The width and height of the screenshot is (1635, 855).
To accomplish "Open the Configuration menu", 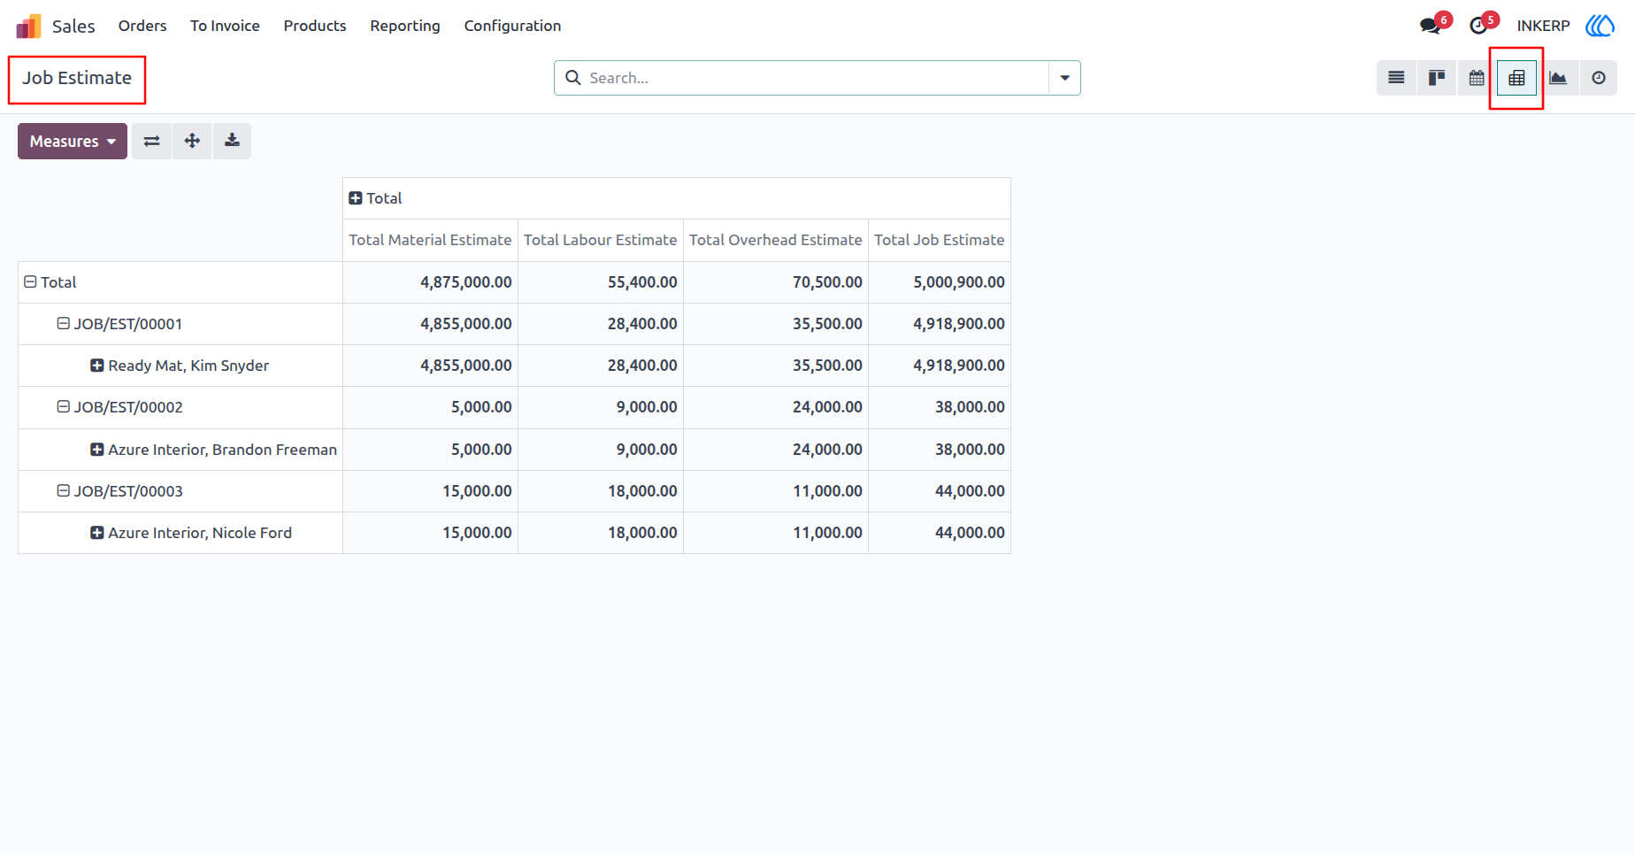I will point(512,26).
